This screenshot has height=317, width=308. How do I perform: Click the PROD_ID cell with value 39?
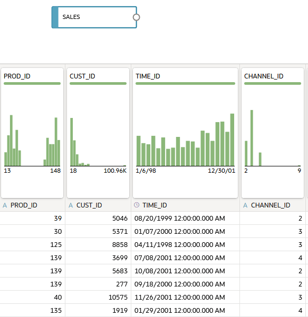(32, 219)
